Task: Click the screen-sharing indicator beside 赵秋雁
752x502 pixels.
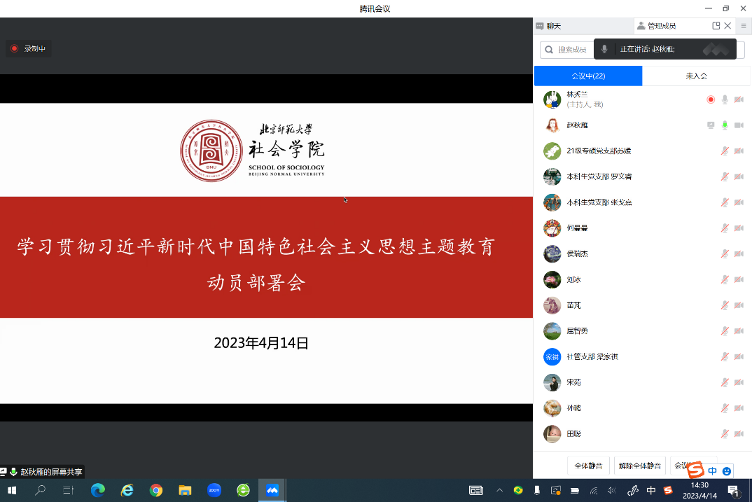Action: (x=709, y=125)
